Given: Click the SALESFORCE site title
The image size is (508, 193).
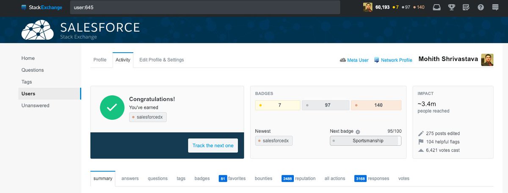Looking at the screenshot, I should point(100,28).
